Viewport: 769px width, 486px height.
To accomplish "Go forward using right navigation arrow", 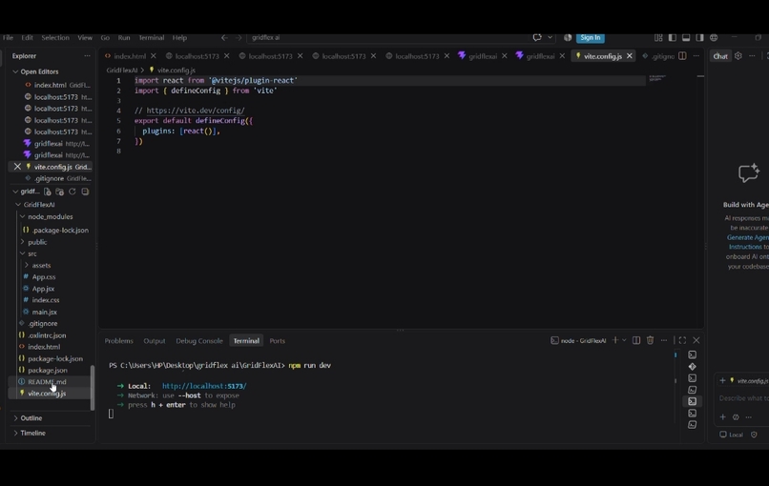I will pos(239,38).
